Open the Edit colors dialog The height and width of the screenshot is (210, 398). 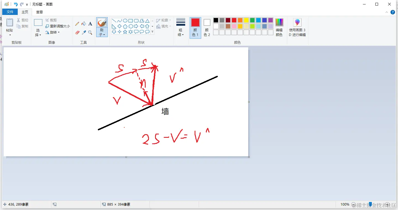click(x=279, y=27)
